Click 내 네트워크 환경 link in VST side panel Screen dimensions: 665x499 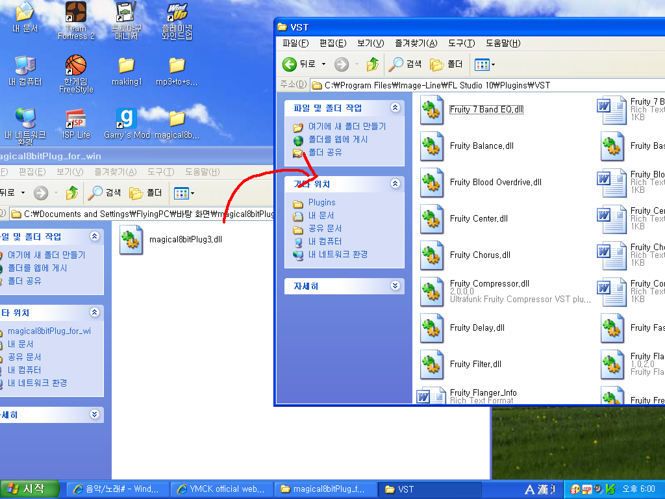[338, 255]
